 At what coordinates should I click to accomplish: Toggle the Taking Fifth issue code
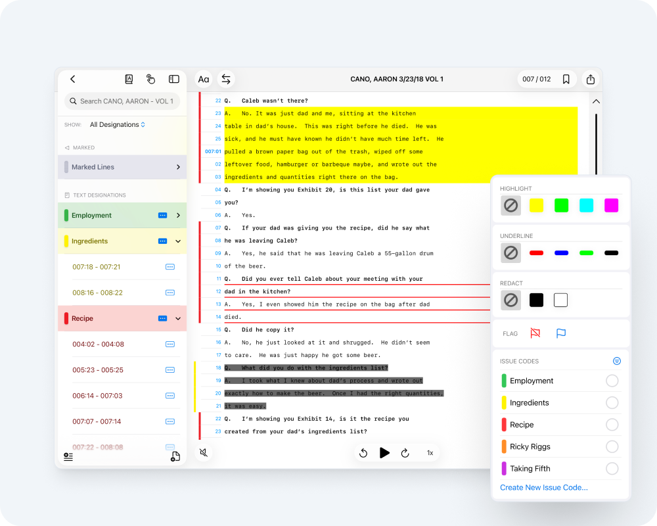click(x=612, y=469)
